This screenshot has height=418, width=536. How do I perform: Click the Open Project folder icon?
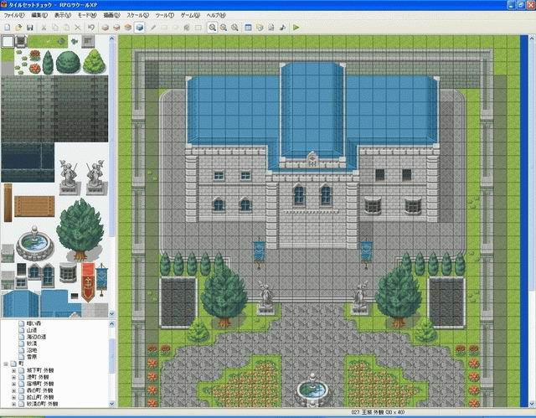click(x=18, y=28)
